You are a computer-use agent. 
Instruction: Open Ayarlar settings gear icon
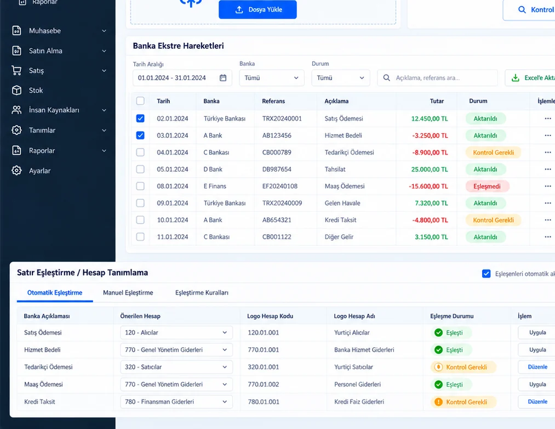coord(16,171)
